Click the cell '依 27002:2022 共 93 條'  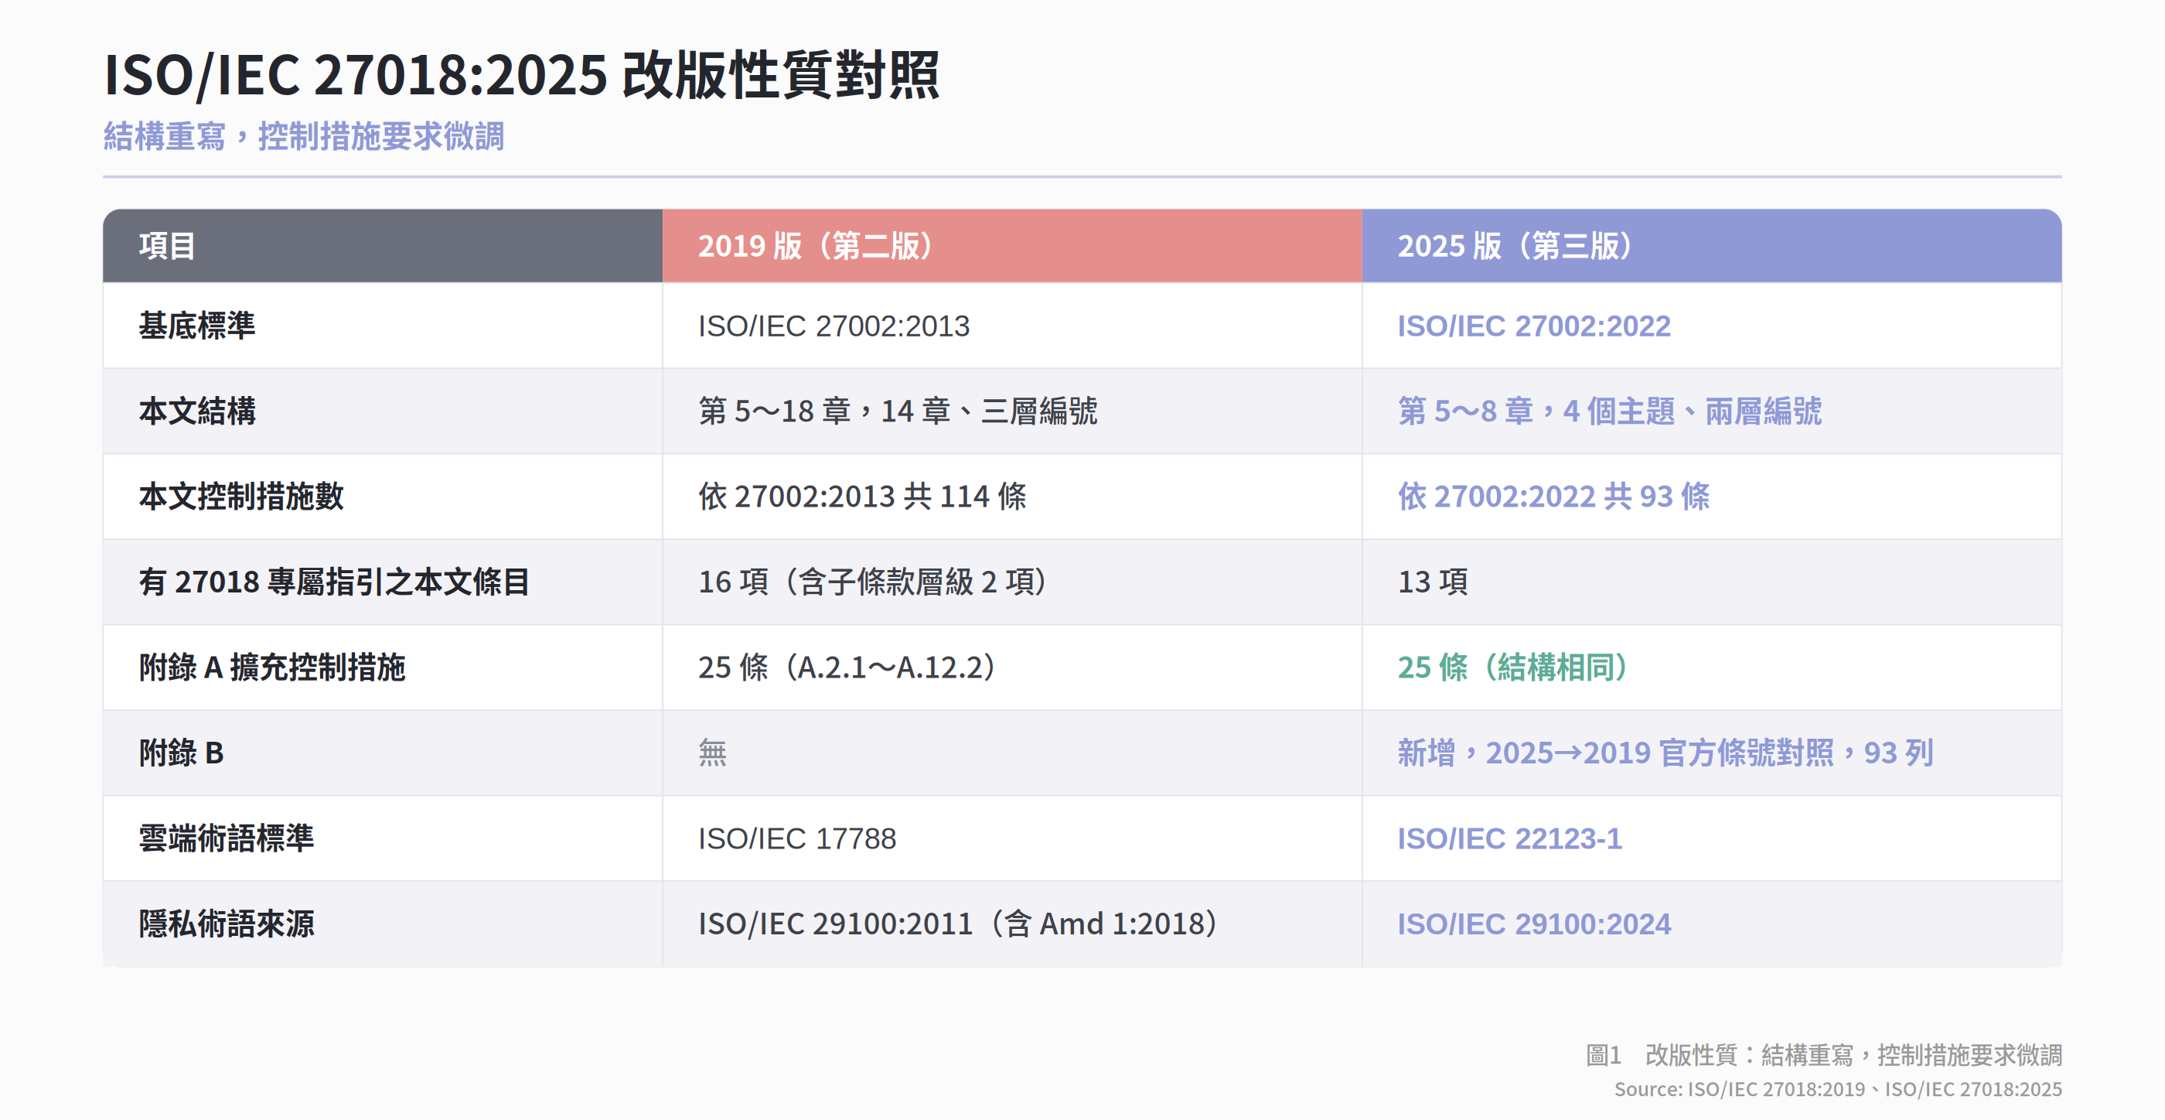point(1553,496)
